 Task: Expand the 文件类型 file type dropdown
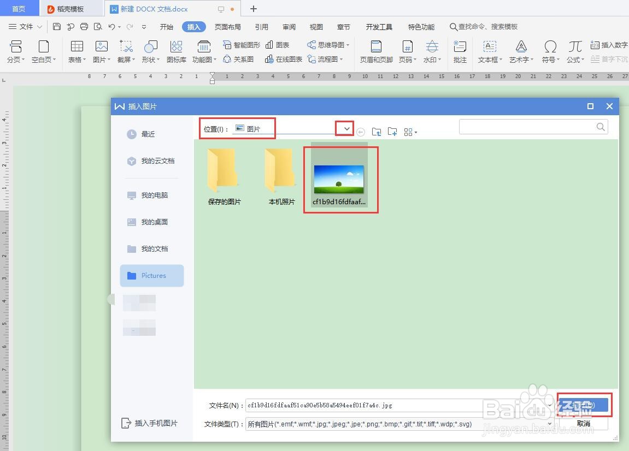[x=550, y=424]
